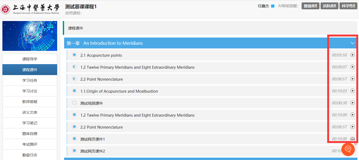Open the book icon for 测试网页课件1
The image size is (359, 160).
[x=353, y=139]
